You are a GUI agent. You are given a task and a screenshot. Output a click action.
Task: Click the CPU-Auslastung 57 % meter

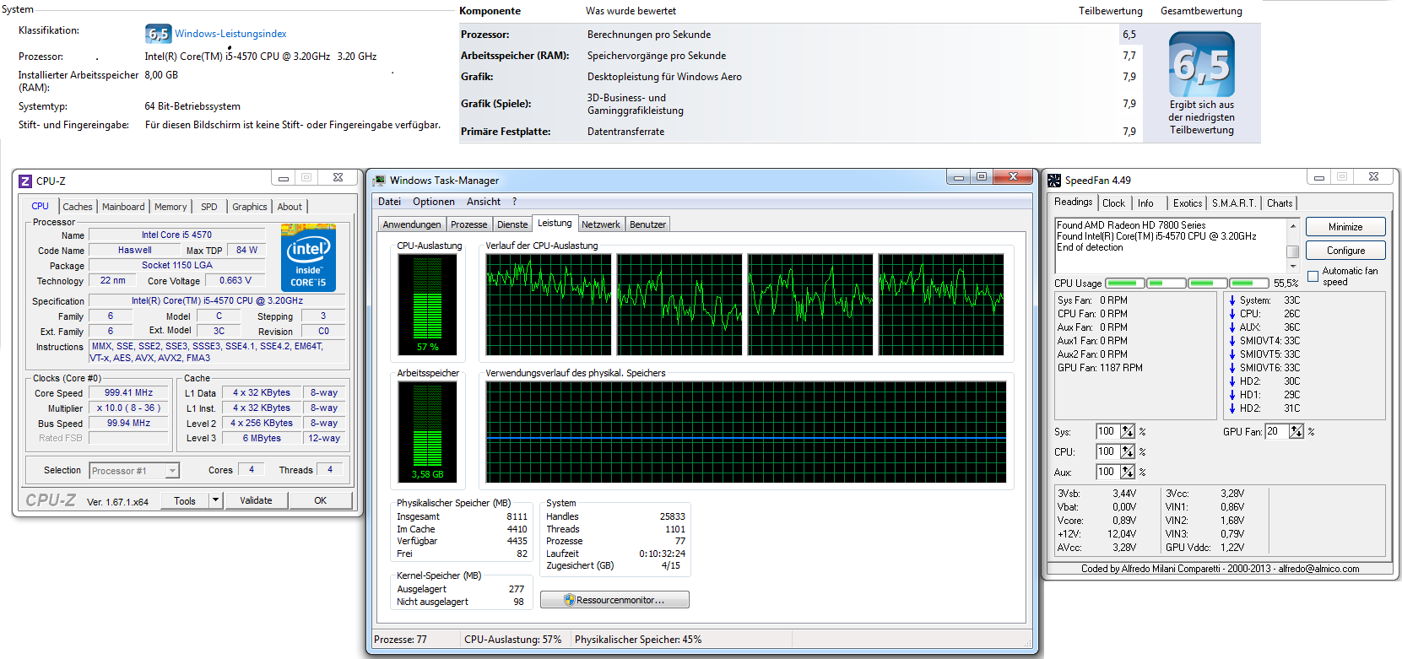pos(428,305)
